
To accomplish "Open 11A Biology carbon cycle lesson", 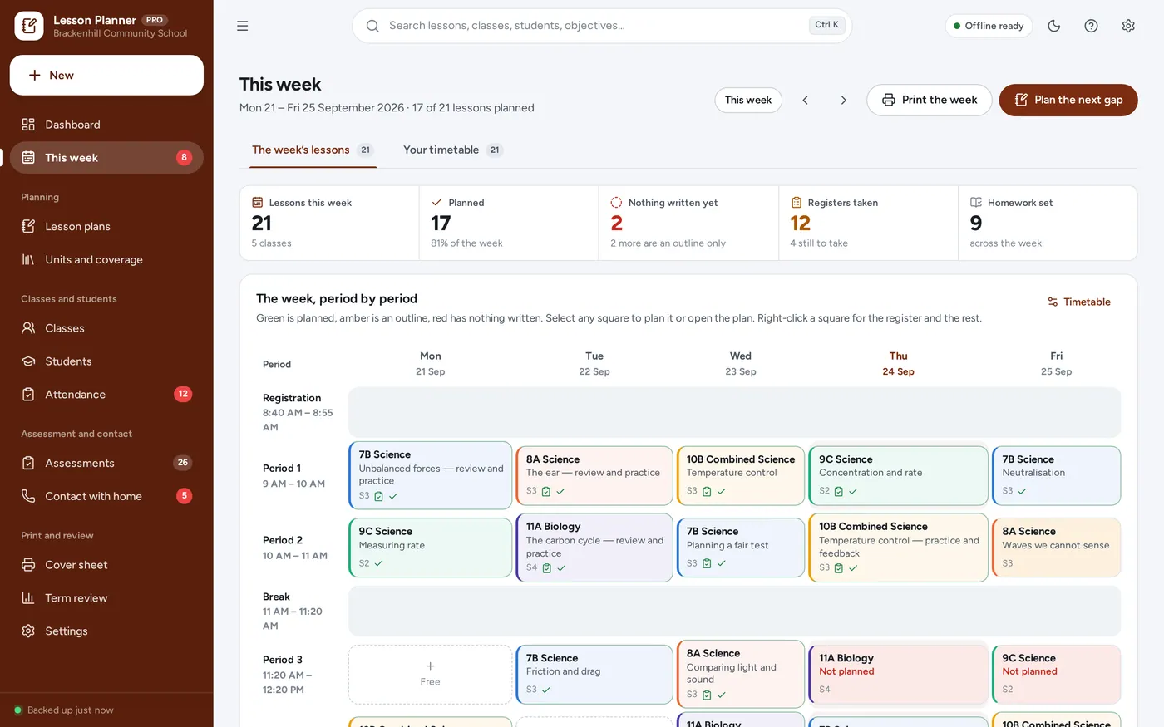I will tap(594, 548).
